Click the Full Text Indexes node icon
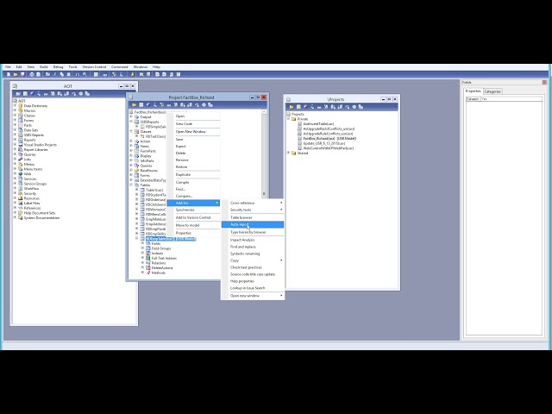Viewport: 552px width, 414px height. [148, 258]
